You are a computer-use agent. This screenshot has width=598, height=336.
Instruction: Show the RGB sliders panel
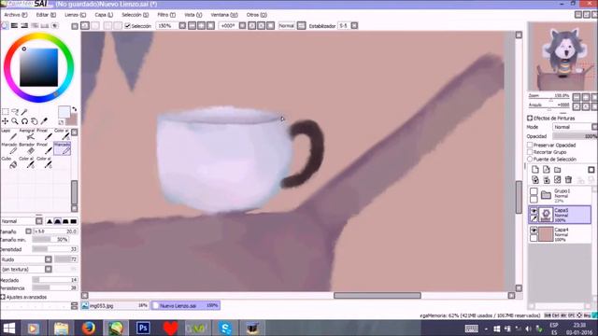15,26
